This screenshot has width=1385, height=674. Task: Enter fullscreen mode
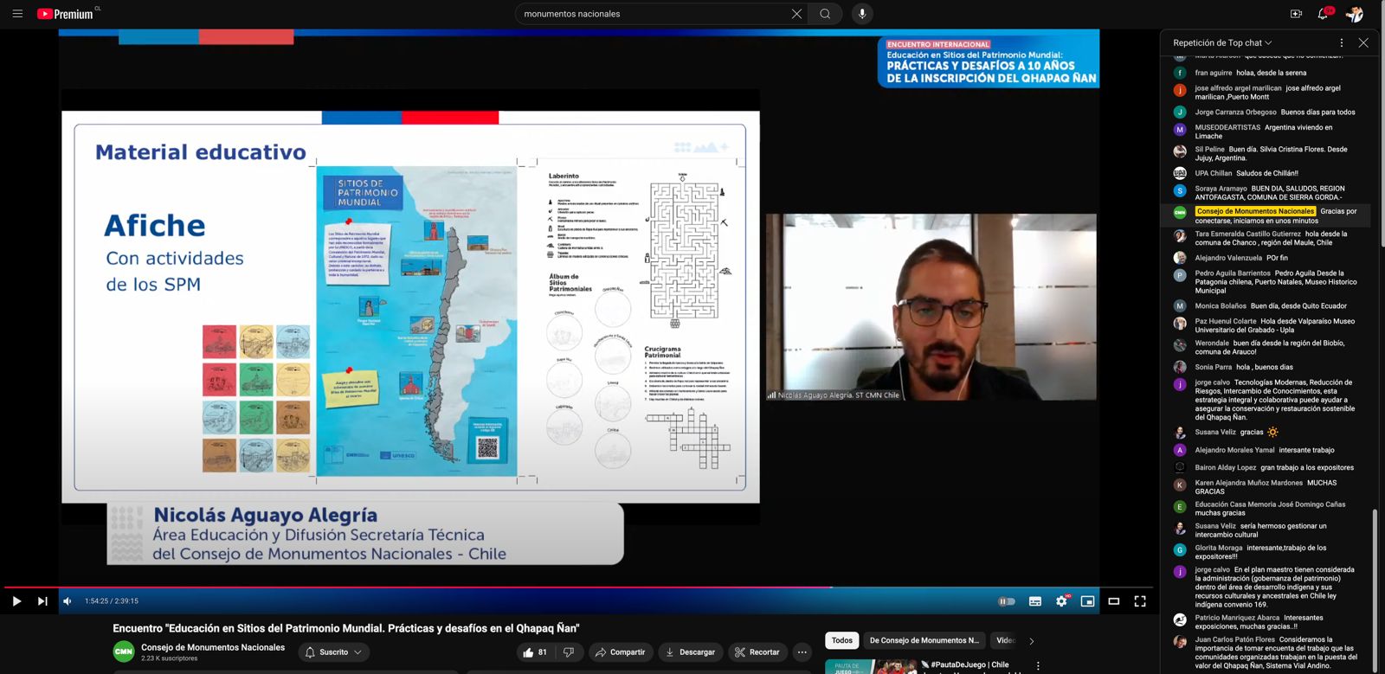pyautogui.click(x=1140, y=601)
